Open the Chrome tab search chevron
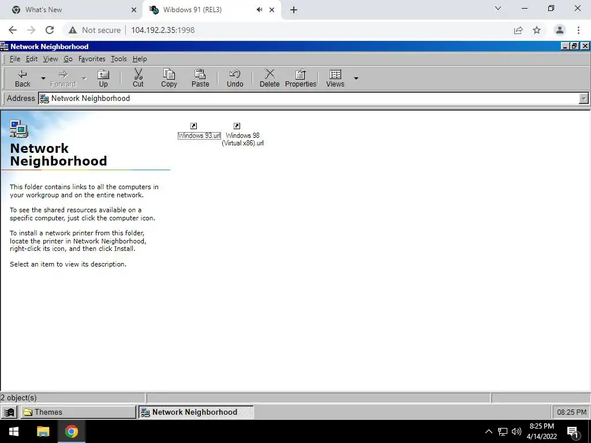 click(498, 8)
